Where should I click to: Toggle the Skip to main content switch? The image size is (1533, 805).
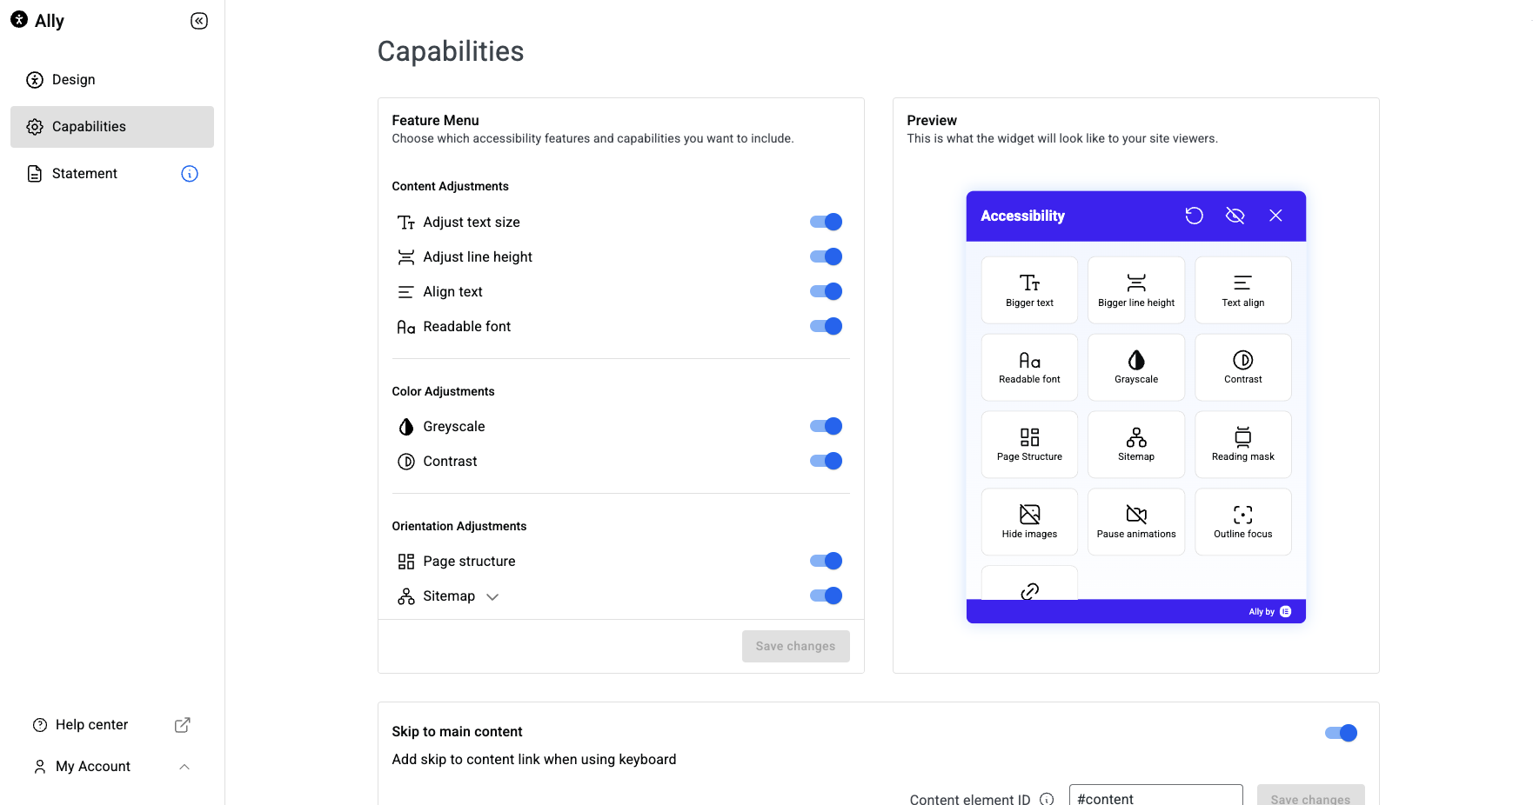pos(1340,733)
